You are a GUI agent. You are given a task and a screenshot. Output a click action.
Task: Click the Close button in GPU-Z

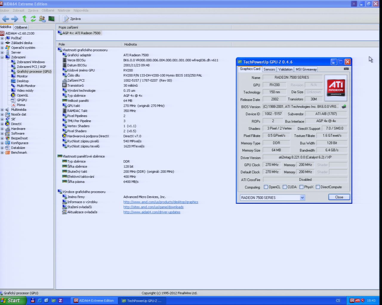pos(339,197)
